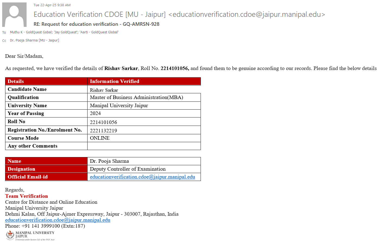
Task: Click the phone number in the signature
Action: coord(45,226)
